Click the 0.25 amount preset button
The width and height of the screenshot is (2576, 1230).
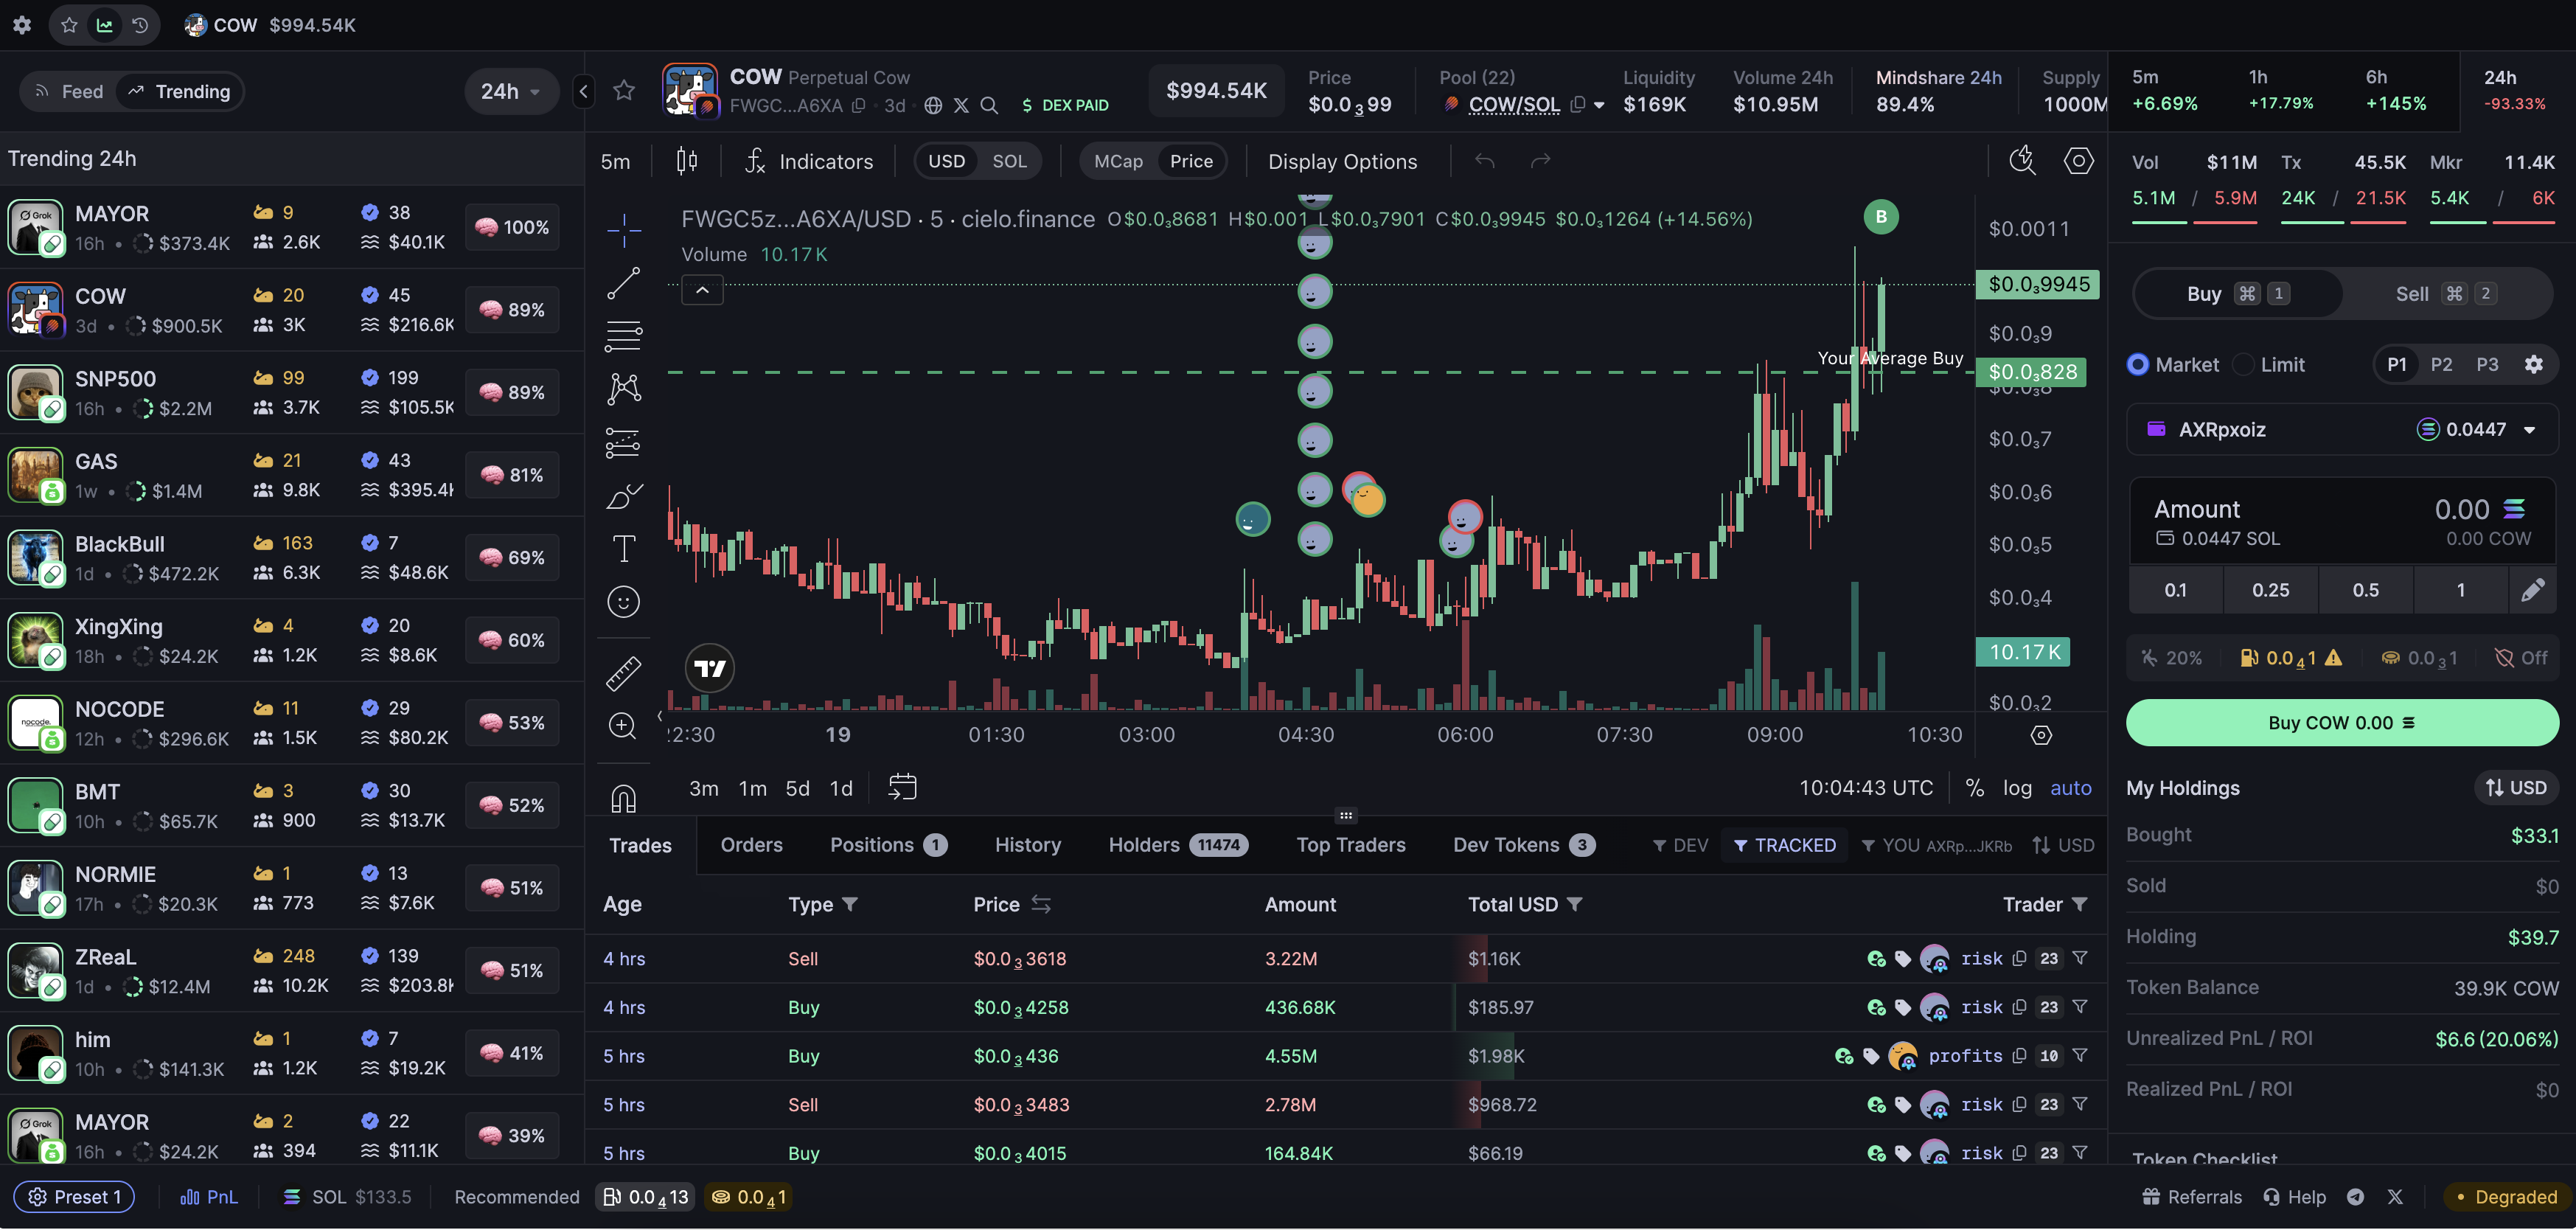click(2270, 590)
